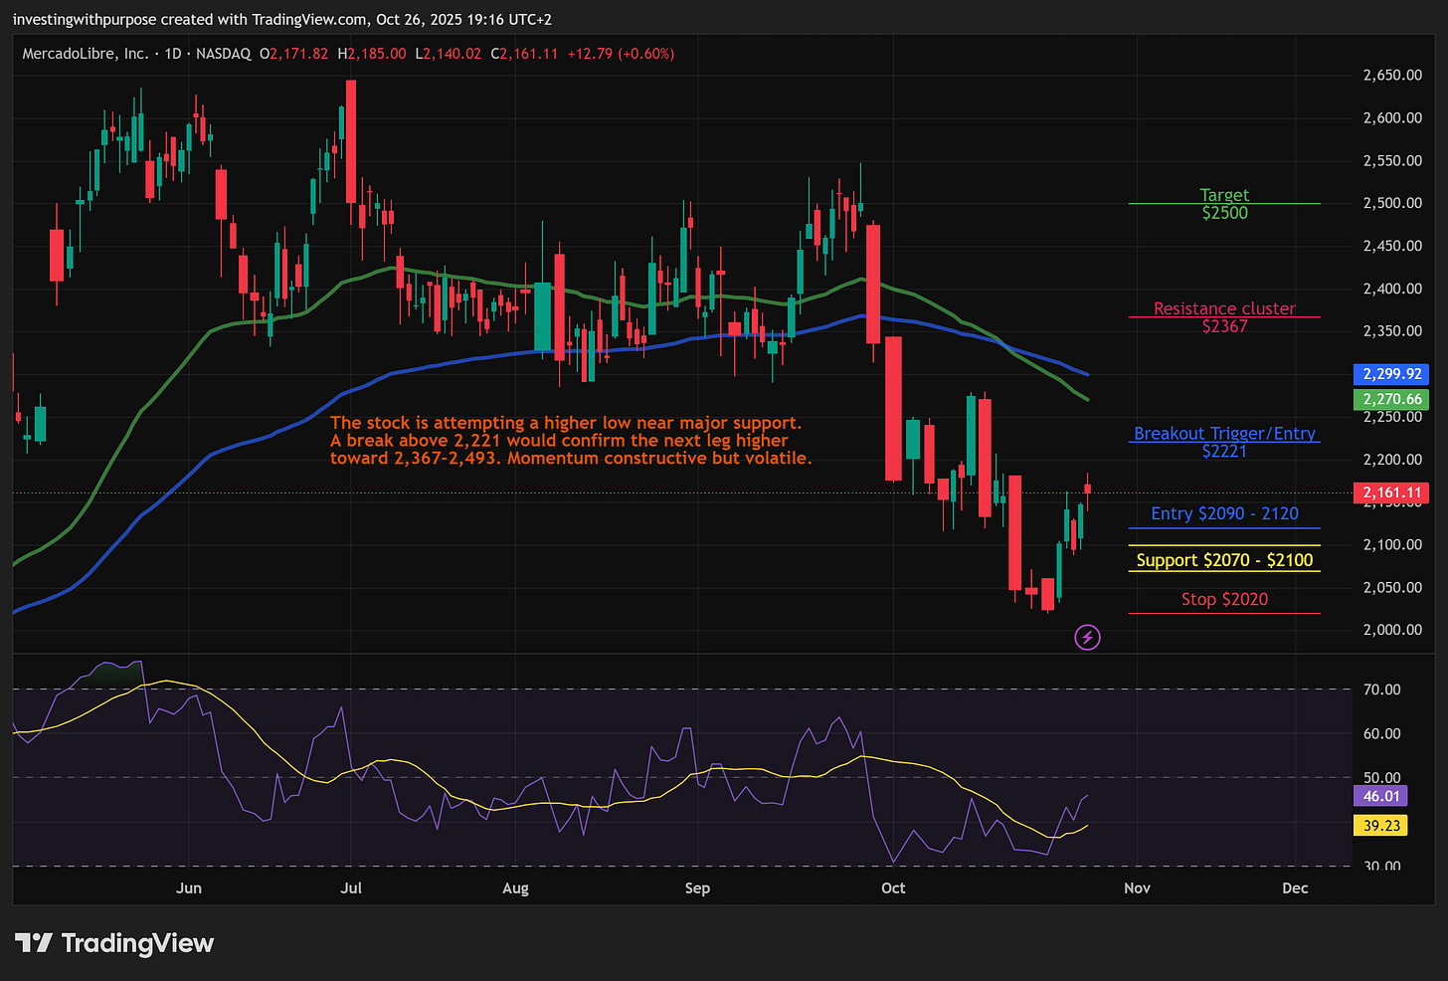
Task: Select the Entry $2090 - 2120 label
Action: coord(1224,513)
